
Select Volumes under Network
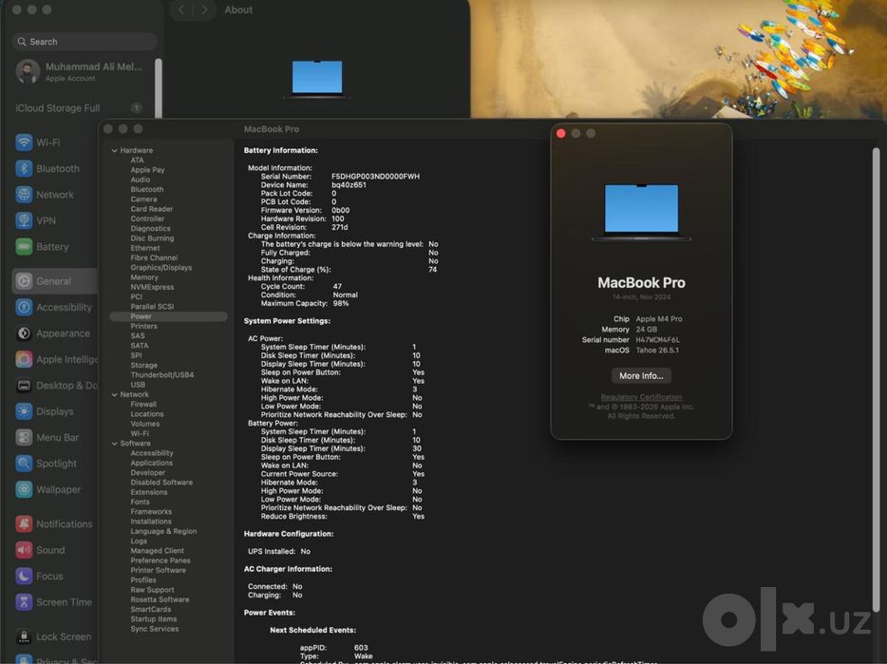point(145,424)
